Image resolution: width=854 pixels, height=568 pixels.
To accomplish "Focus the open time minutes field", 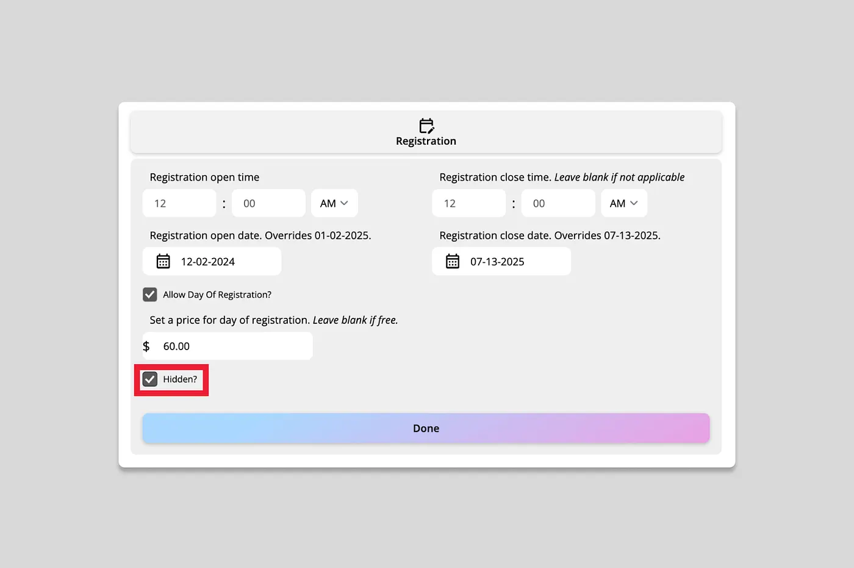I will [x=268, y=203].
